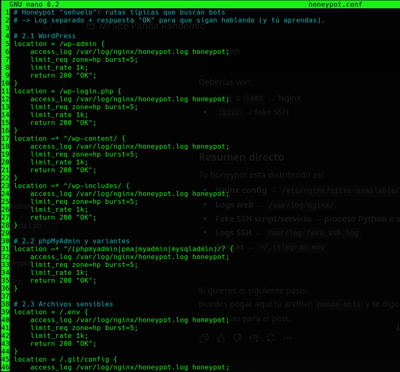Viewport: 400px width, 372px height.
Task: Click access_log directive on line 18
Action: (x=130, y=147)
